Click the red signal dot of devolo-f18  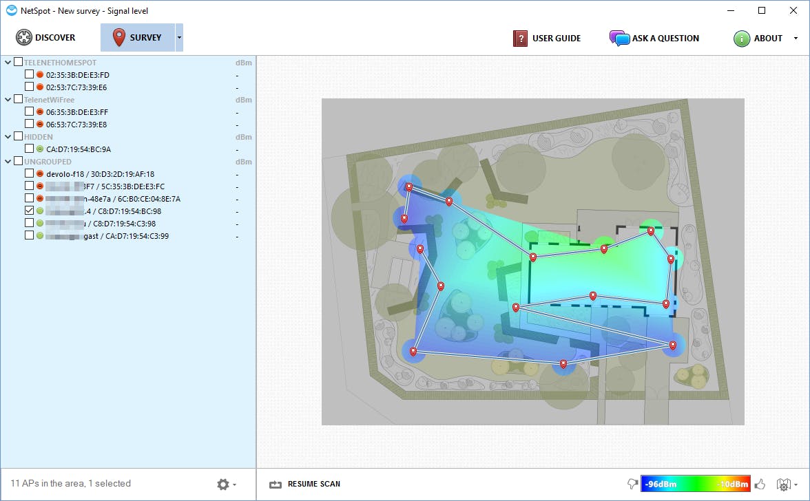pyautogui.click(x=40, y=174)
